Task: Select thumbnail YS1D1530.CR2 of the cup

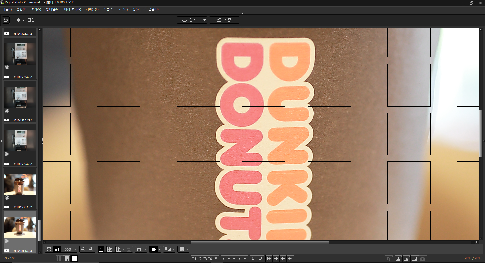Action: click(20, 189)
